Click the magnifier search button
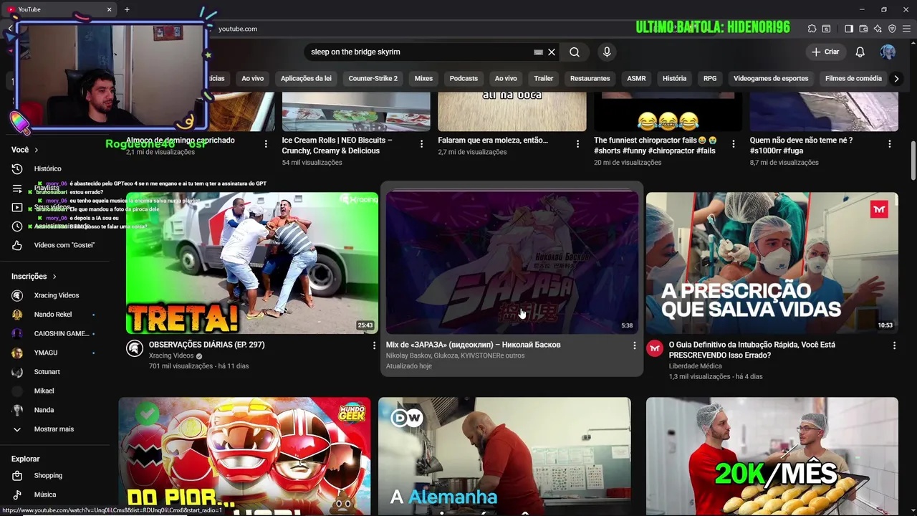 (x=575, y=52)
